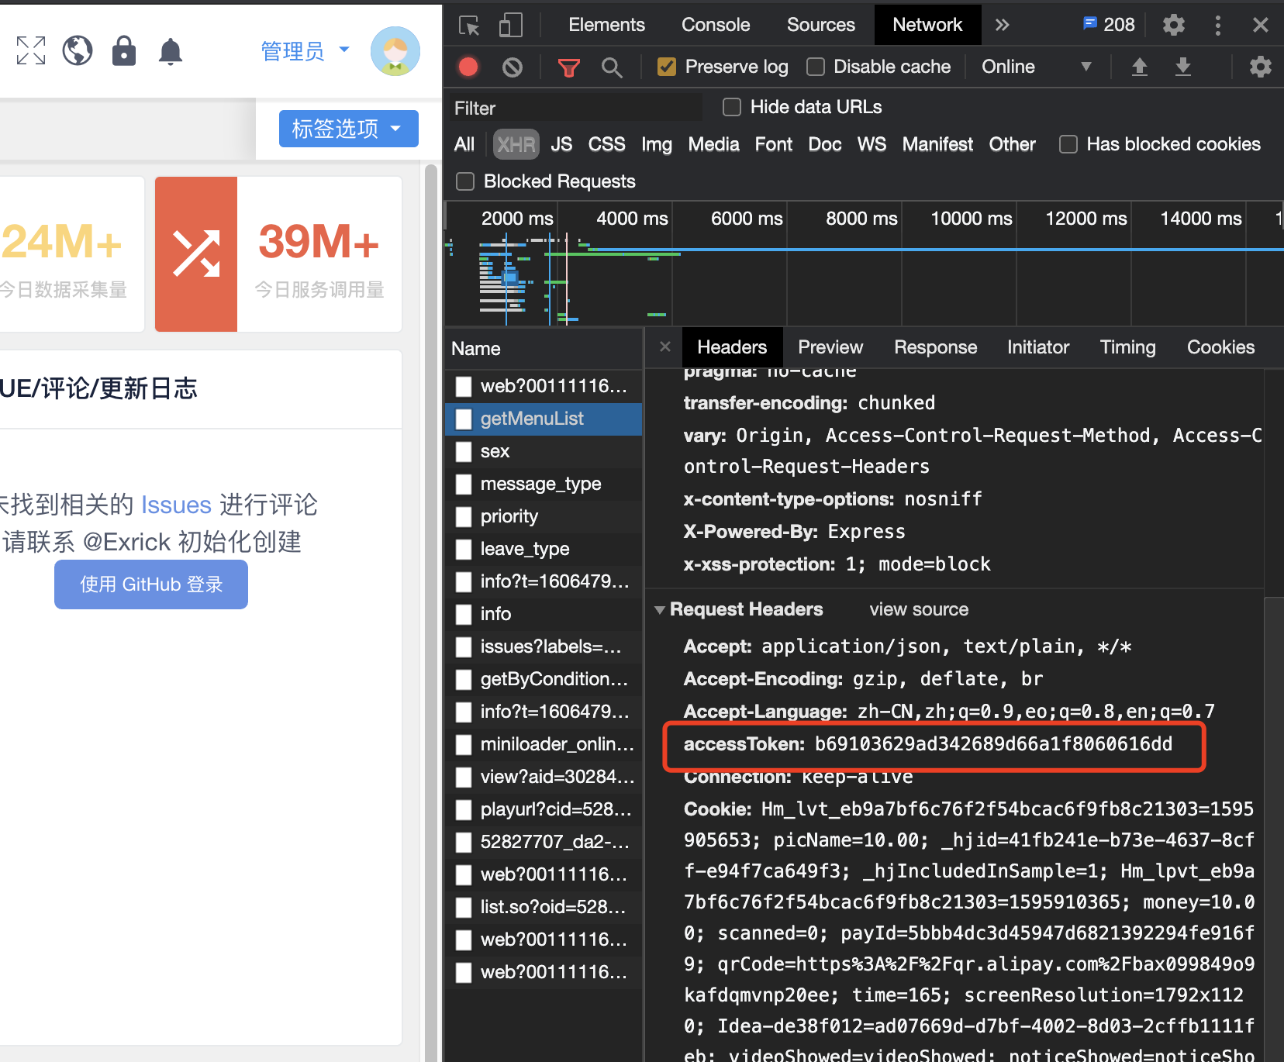This screenshot has width=1284, height=1062.
Task: Expand more DevTools tabs chevron
Action: pos(1003,25)
